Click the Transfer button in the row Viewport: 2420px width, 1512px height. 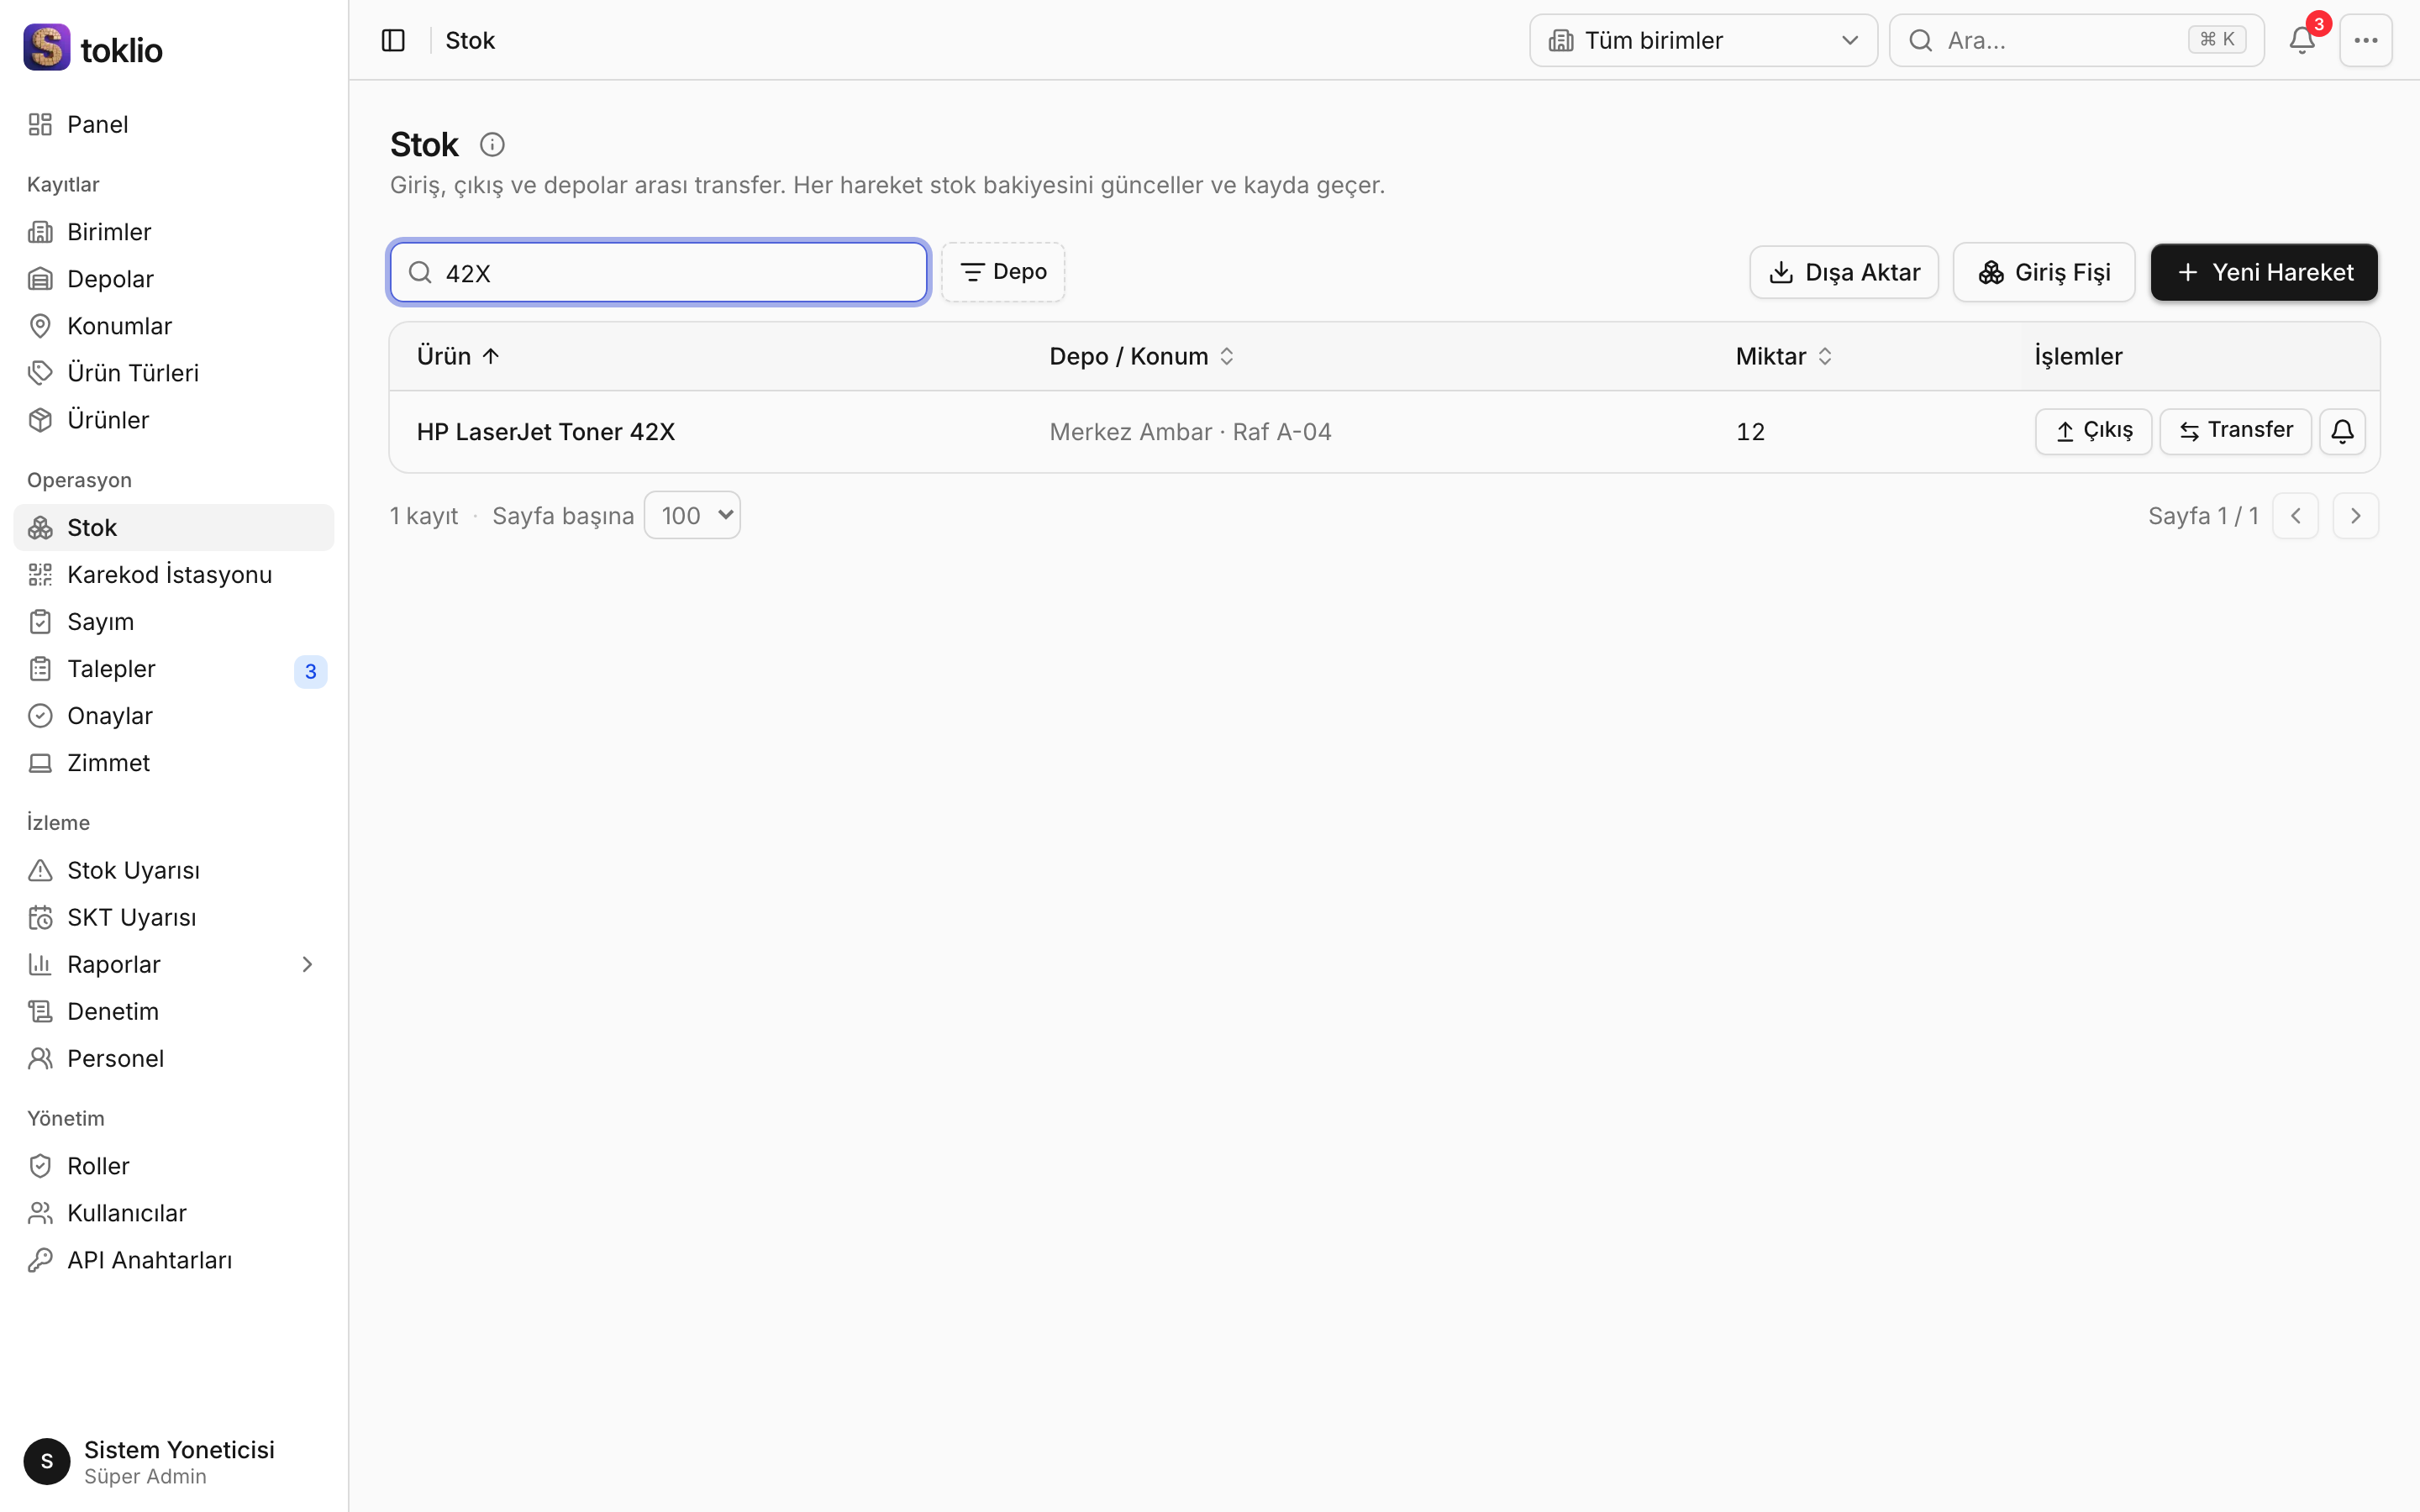[2235, 431]
